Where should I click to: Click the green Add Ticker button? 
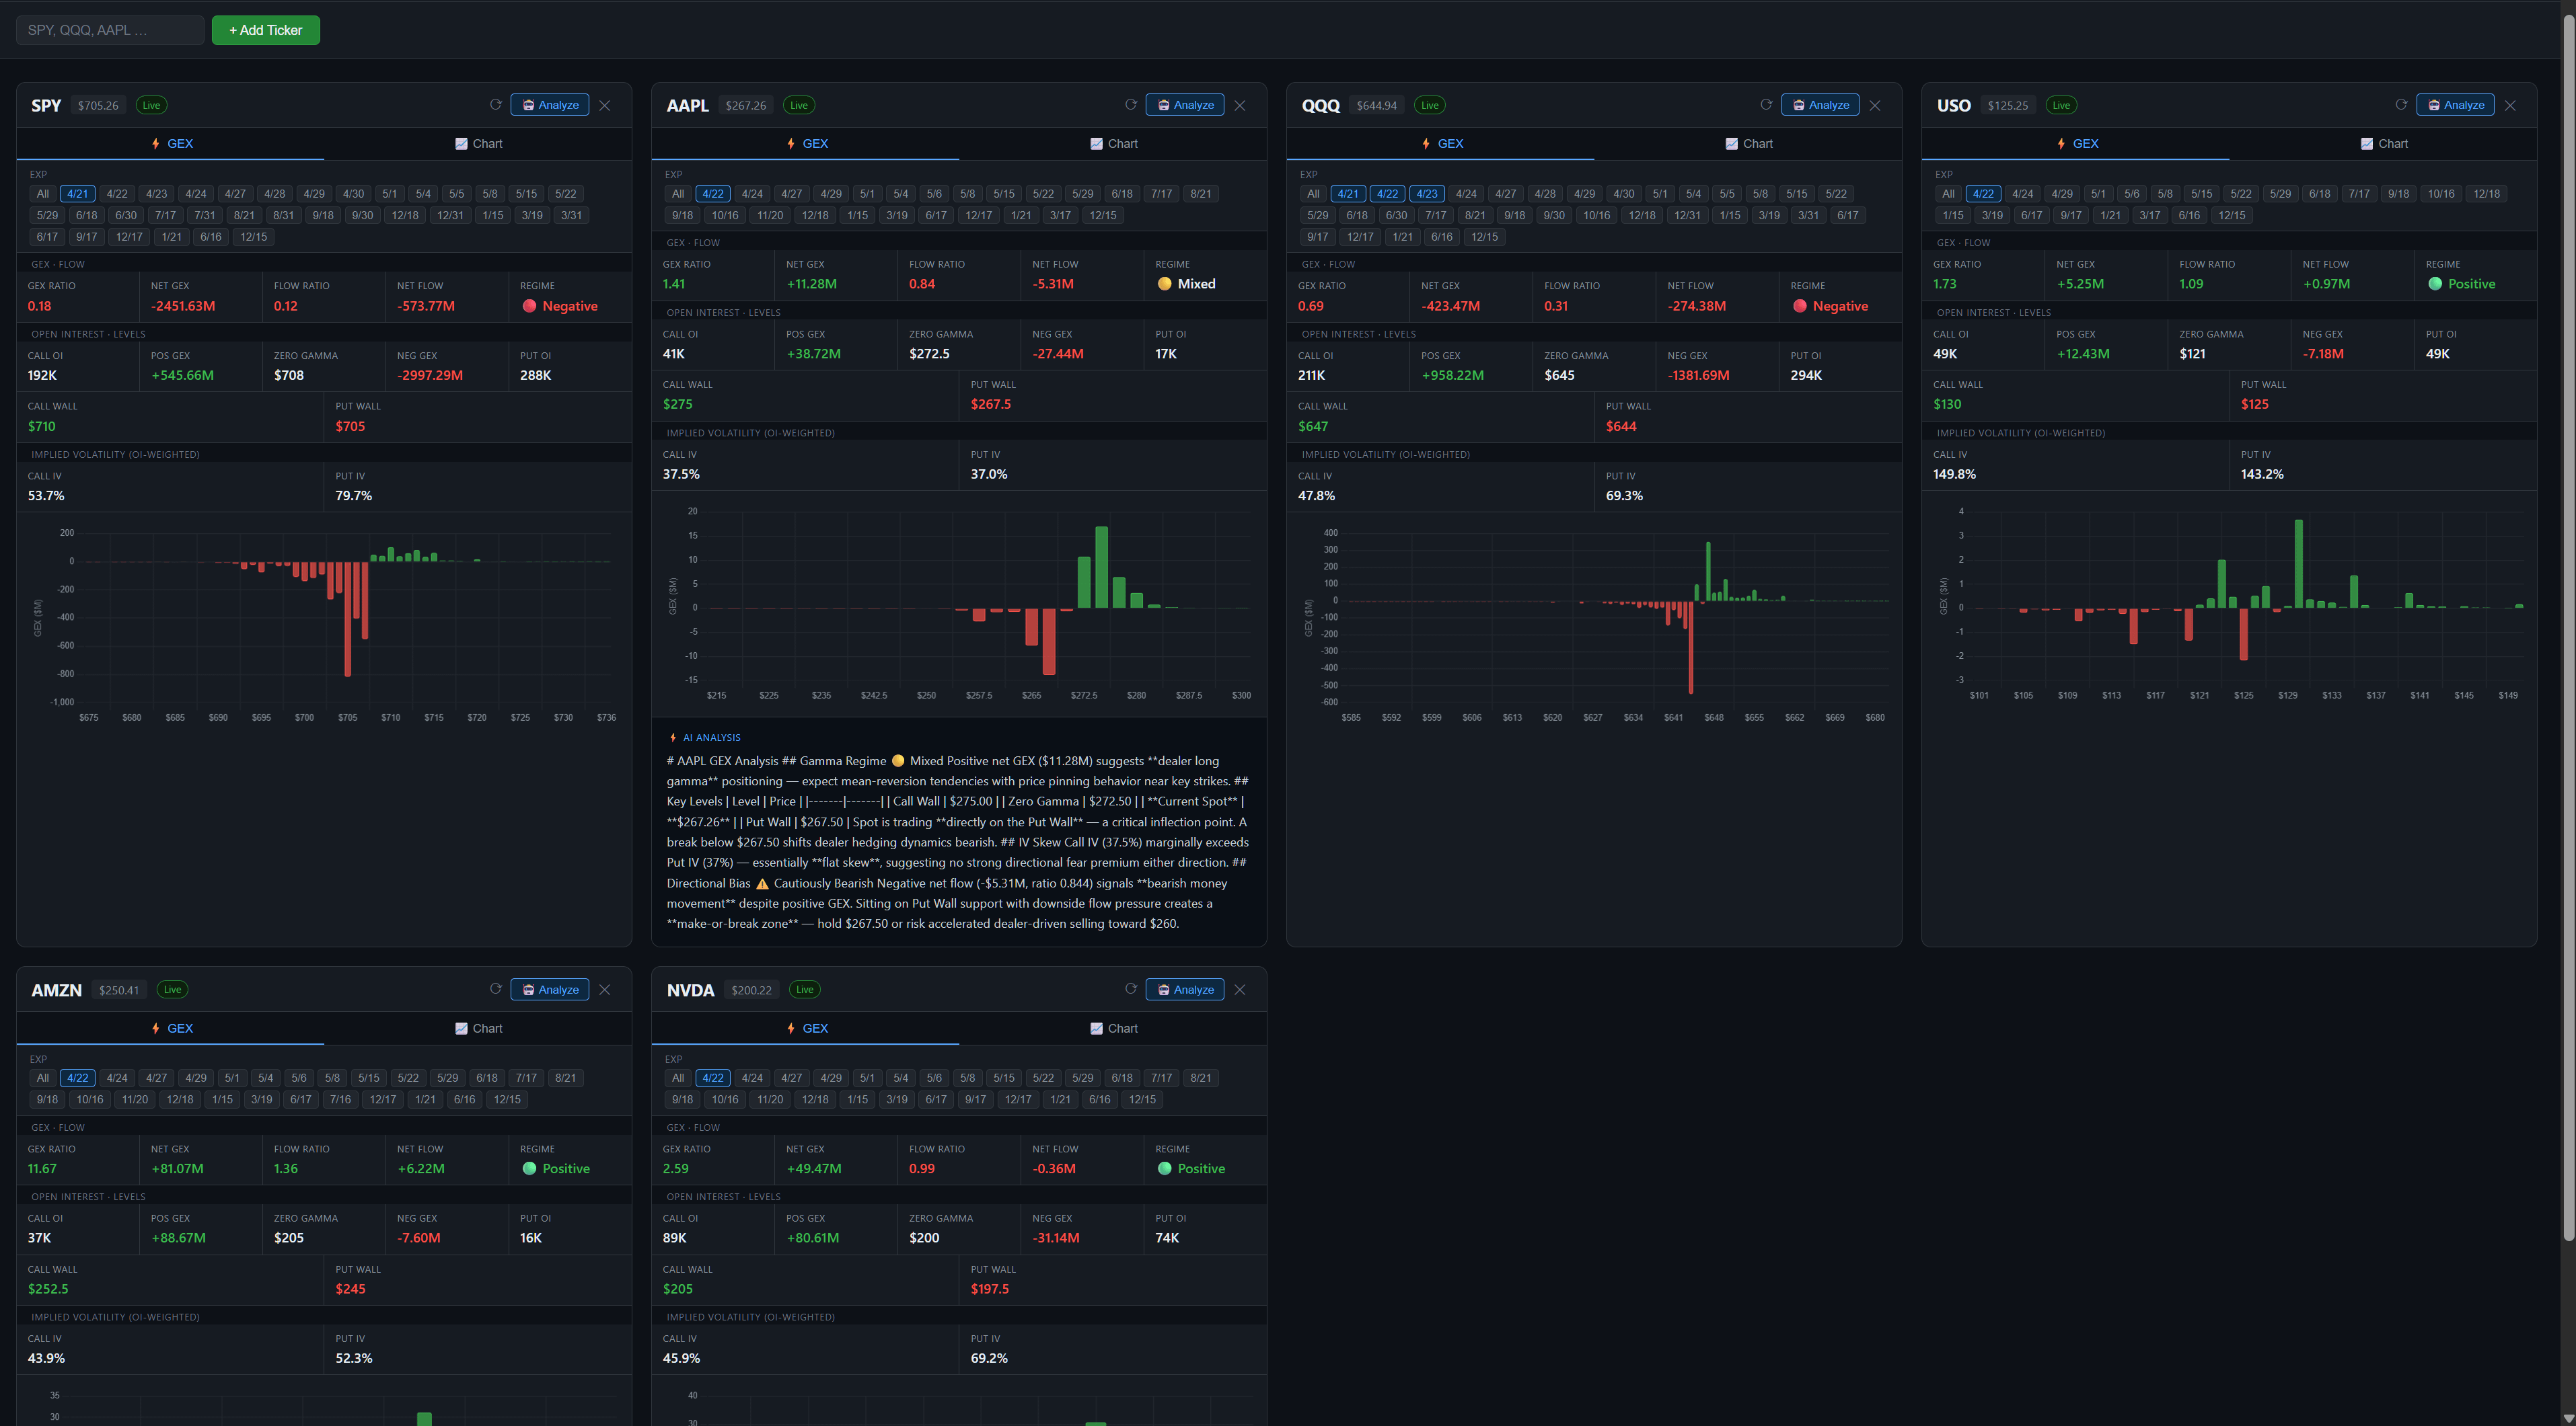tap(265, 30)
